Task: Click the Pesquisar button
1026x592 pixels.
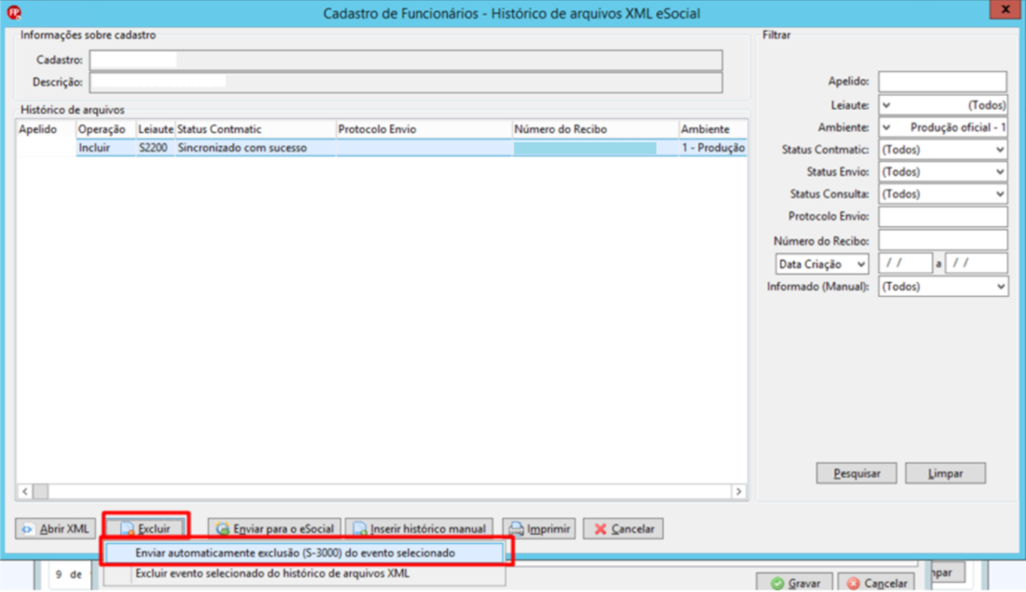Action: point(857,473)
